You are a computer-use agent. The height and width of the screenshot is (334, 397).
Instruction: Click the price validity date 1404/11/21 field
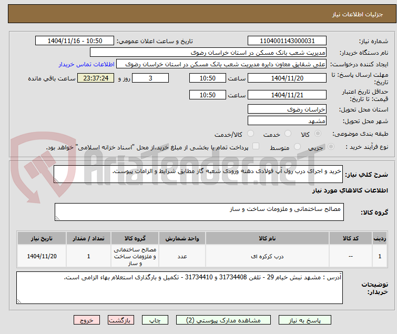tap(287, 95)
